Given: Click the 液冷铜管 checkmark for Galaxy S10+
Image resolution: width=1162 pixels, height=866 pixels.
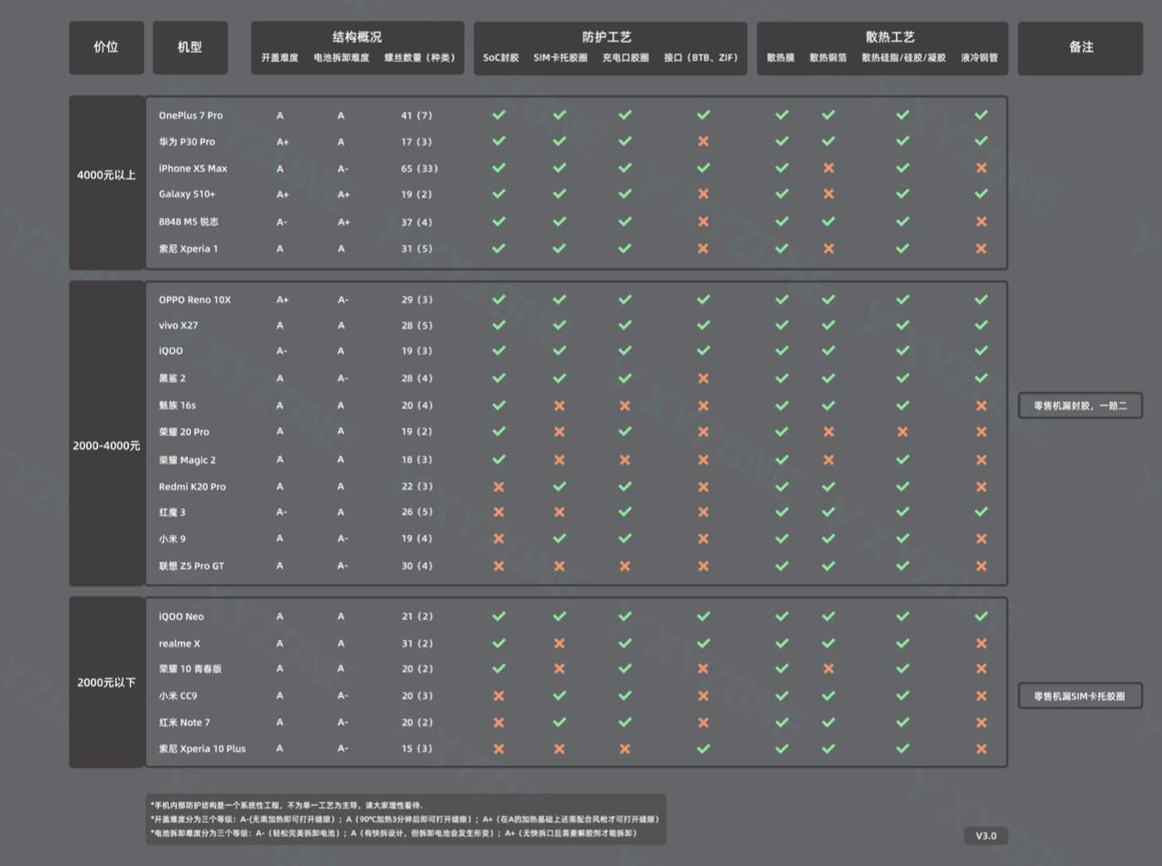Looking at the screenshot, I should click(x=981, y=194).
